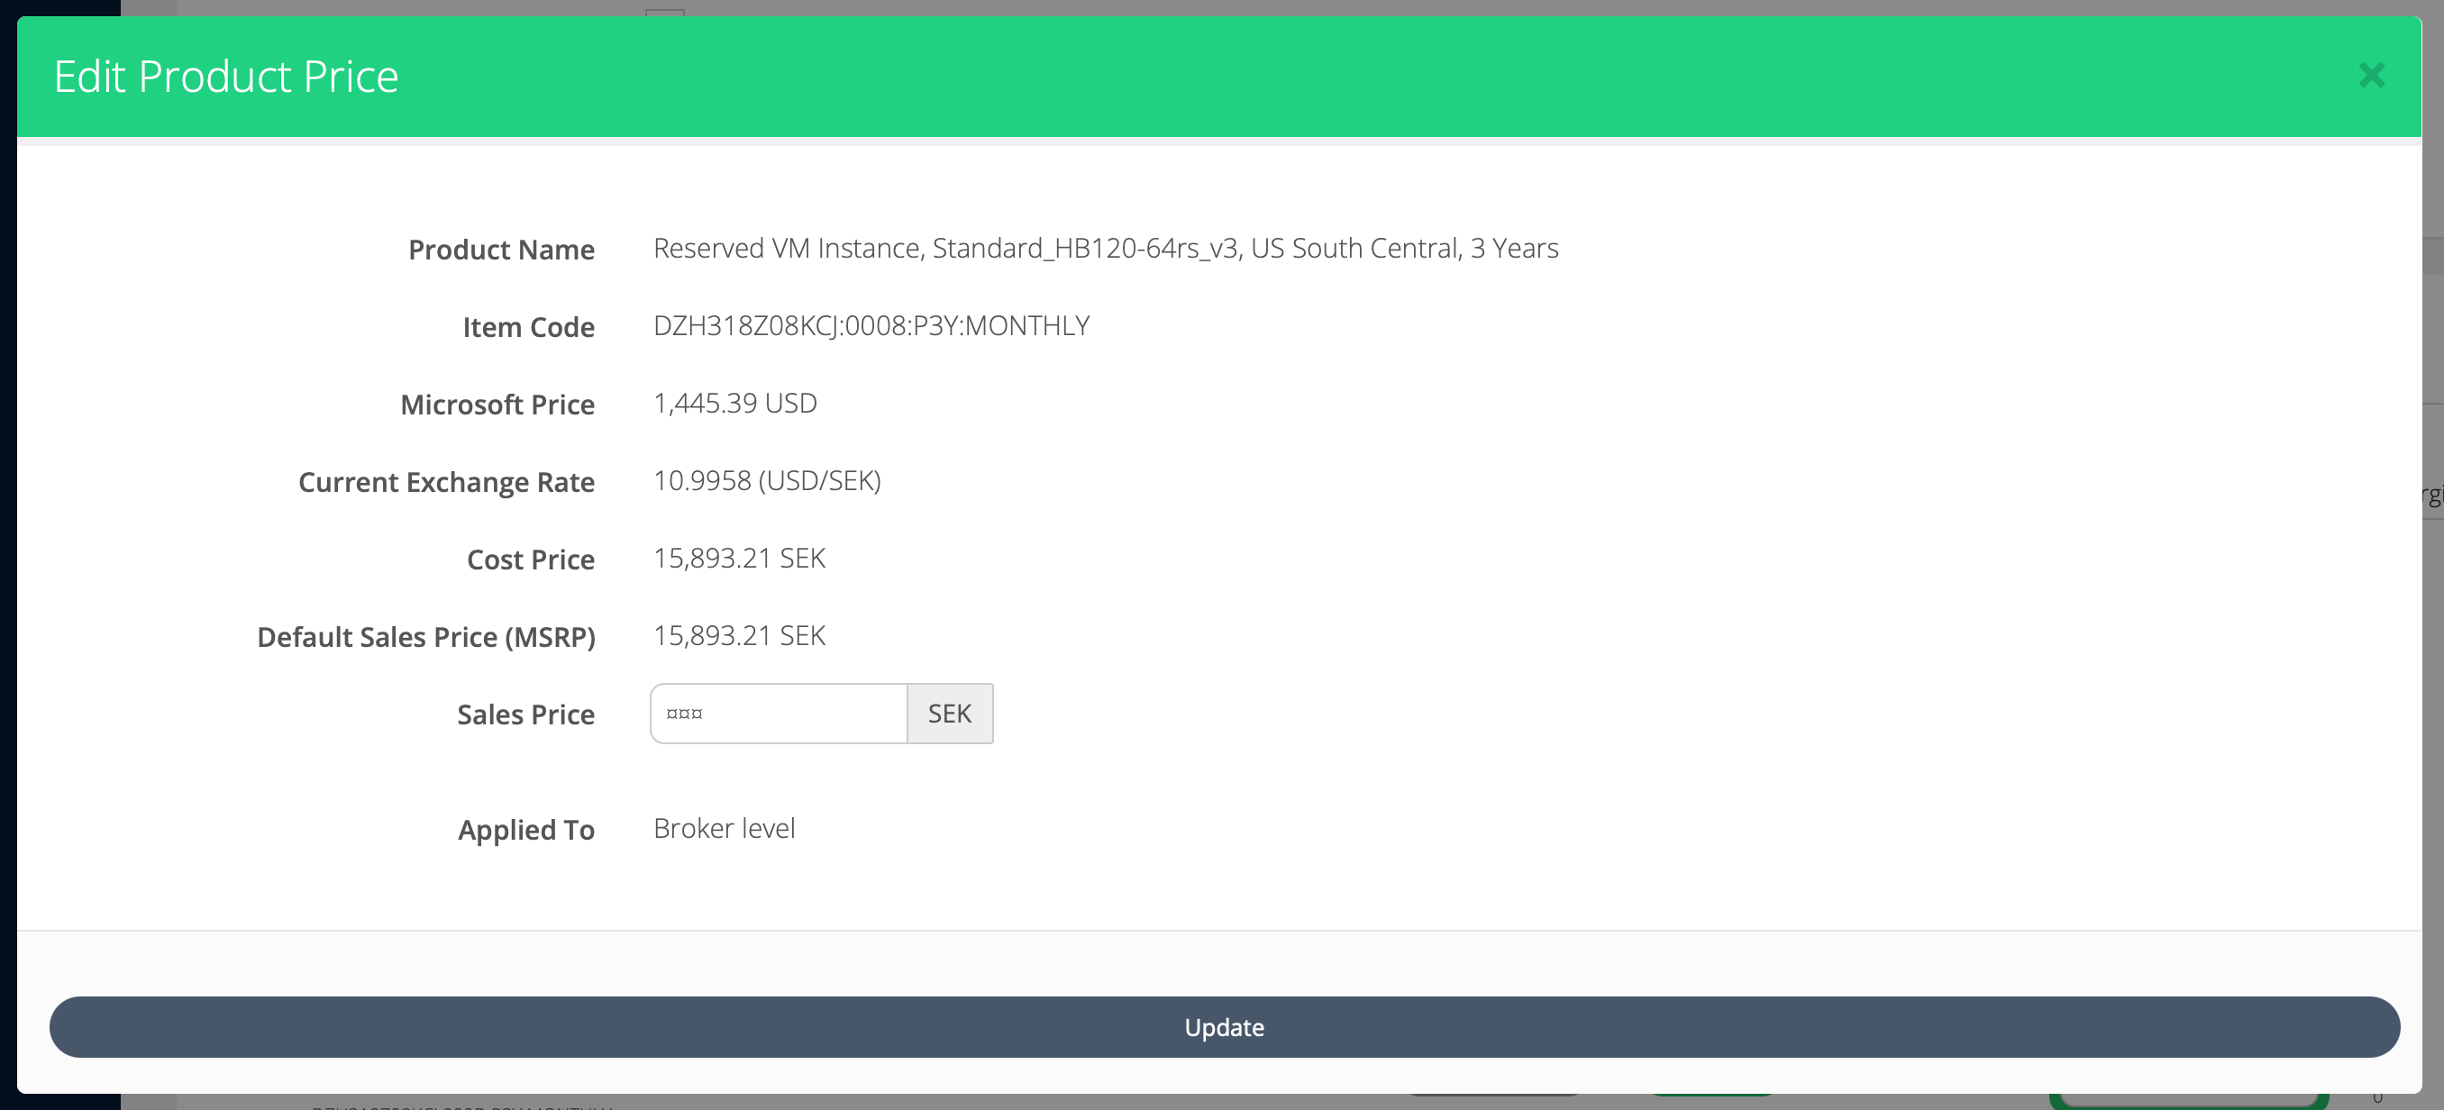Click the Default Sales Price MSRP field
The image size is (2444, 1110).
pyautogui.click(x=741, y=634)
